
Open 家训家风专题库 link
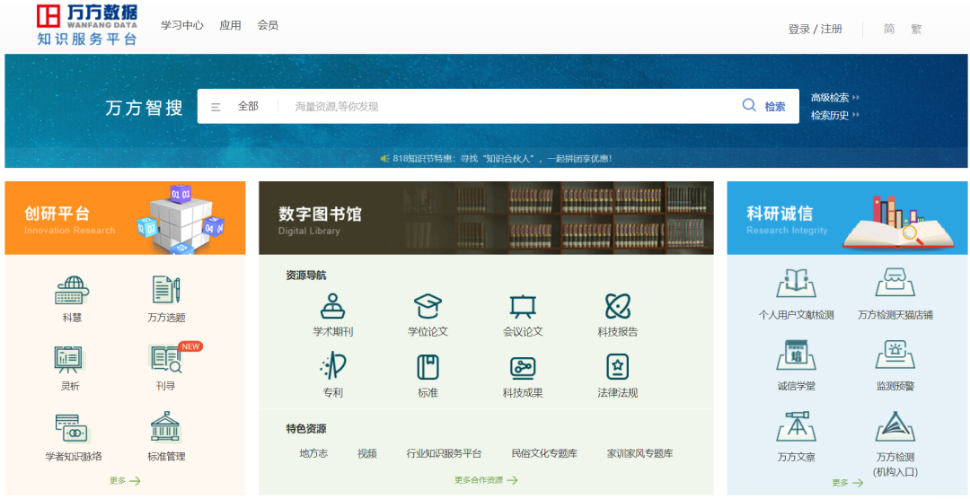pyautogui.click(x=639, y=454)
